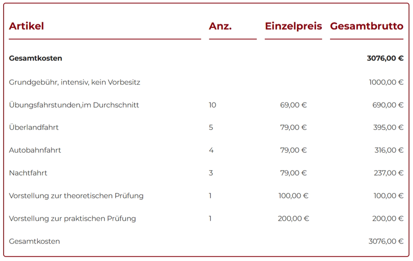Click the Artikel column header
This screenshot has height=261, width=413.
[x=26, y=26]
